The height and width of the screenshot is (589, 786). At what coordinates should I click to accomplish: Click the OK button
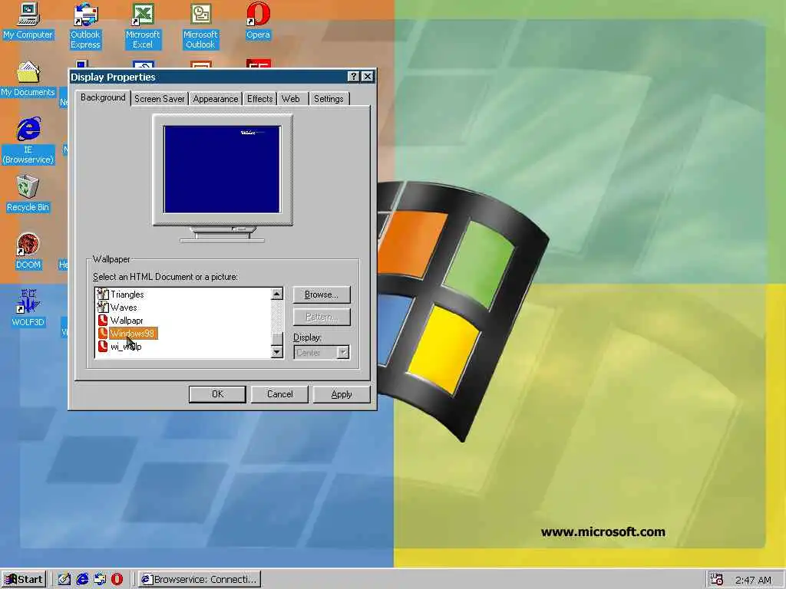click(x=217, y=394)
